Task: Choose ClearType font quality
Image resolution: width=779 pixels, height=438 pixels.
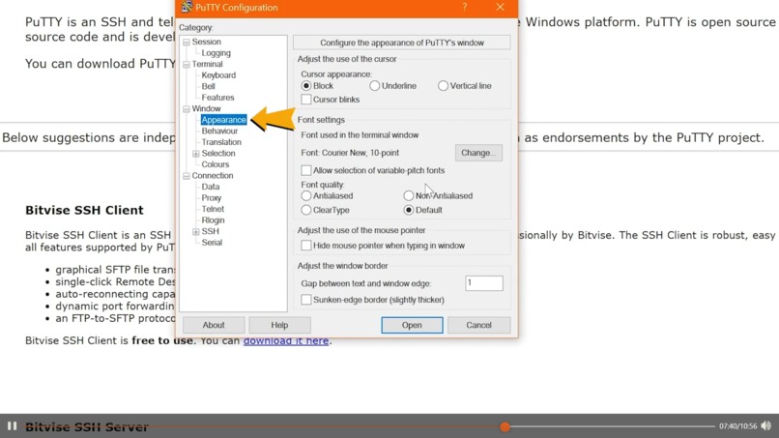Action: [306, 210]
